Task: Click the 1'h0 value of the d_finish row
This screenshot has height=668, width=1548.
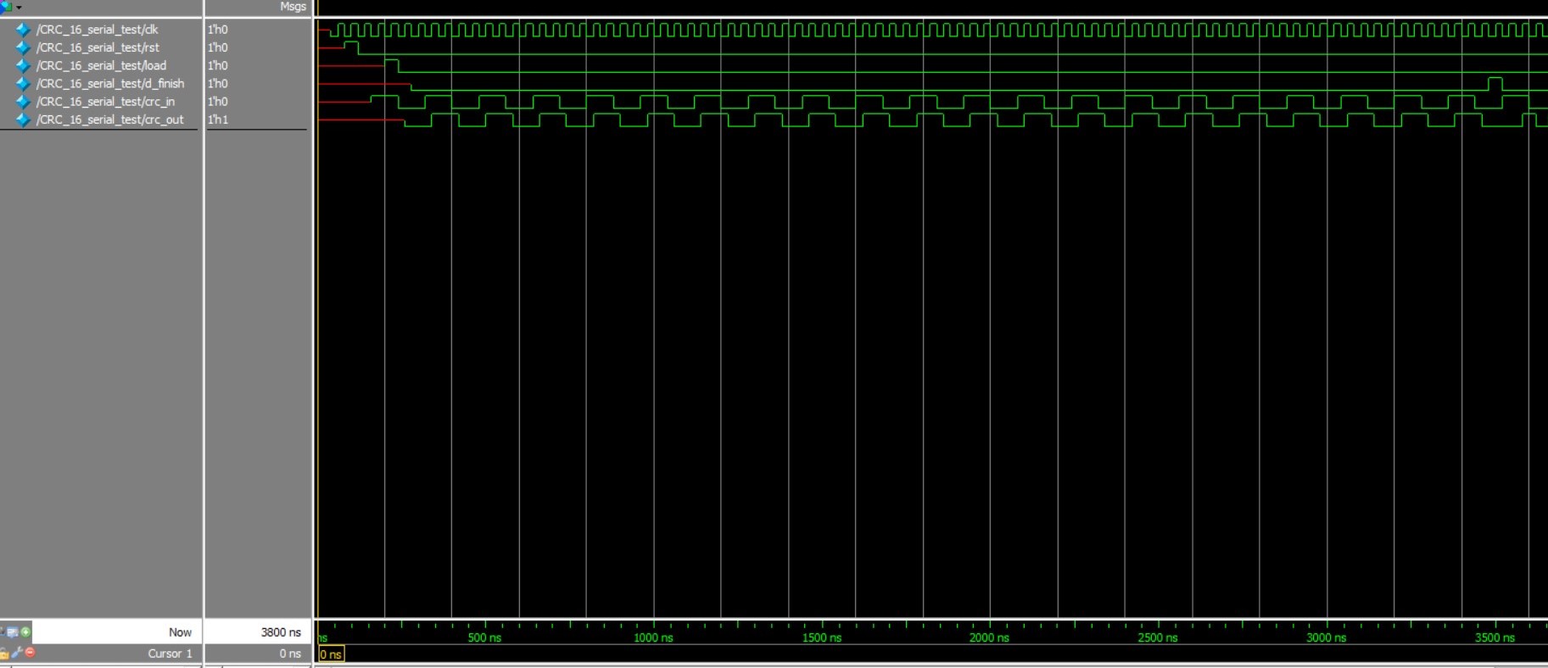Action: pos(218,84)
